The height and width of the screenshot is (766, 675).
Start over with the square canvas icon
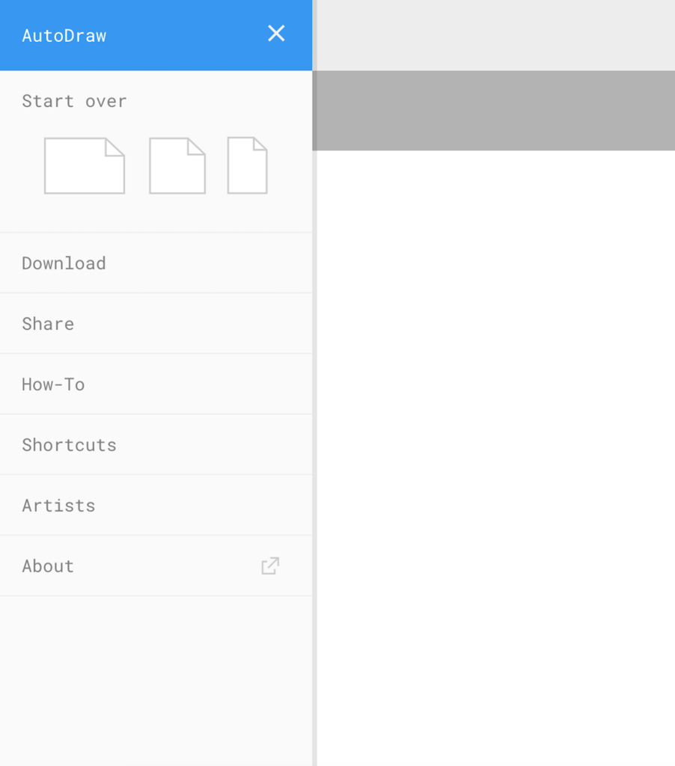177,165
